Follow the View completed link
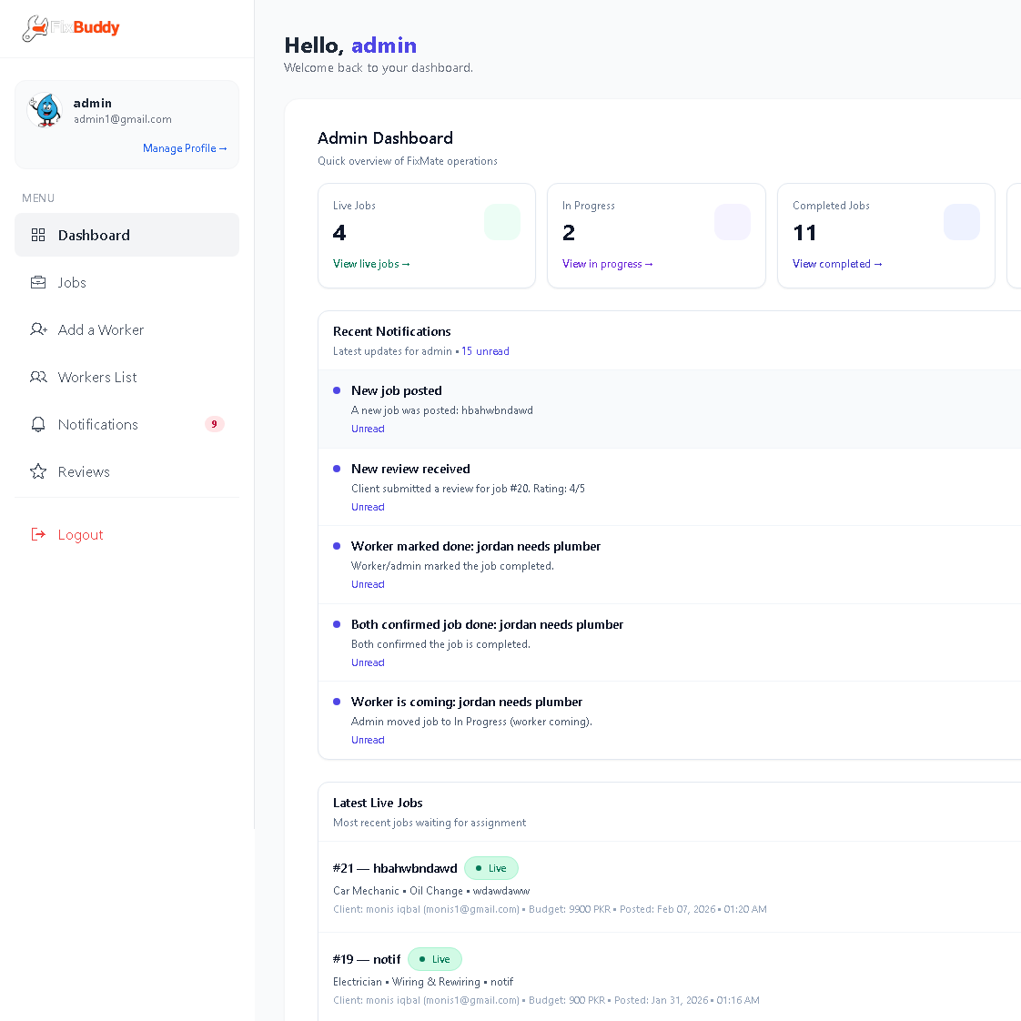The height and width of the screenshot is (1021, 1021). [x=837, y=264]
